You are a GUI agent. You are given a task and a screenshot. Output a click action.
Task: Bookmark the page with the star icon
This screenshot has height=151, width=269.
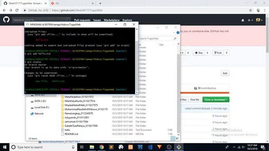[x=251, y=10]
